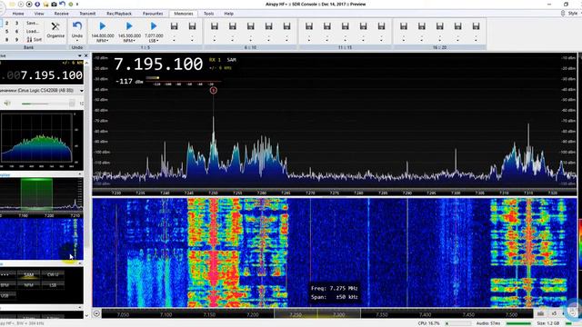This screenshot has width=582, height=327.
Task: Select the BFM demodulation mode
Action: pos(7,285)
